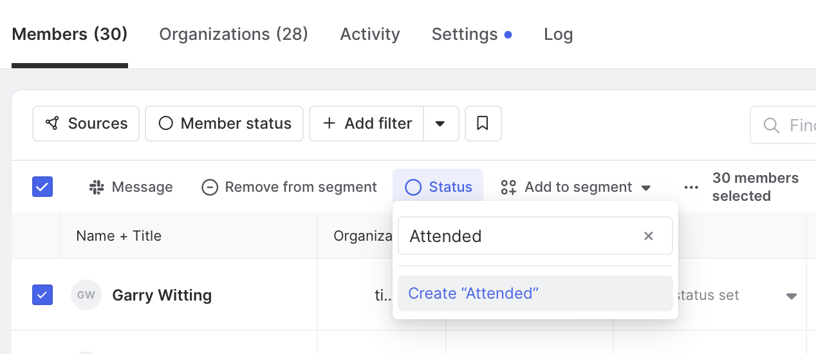Open the Sources filter button

[x=86, y=124]
